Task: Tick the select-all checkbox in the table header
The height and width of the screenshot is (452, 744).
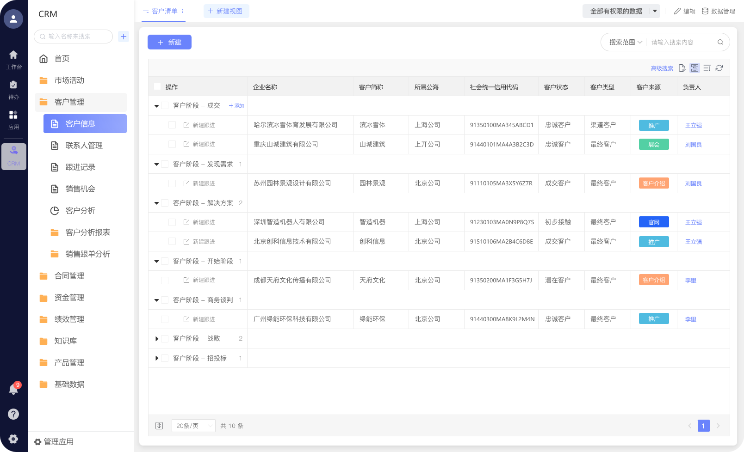Action: [x=157, y=87]
